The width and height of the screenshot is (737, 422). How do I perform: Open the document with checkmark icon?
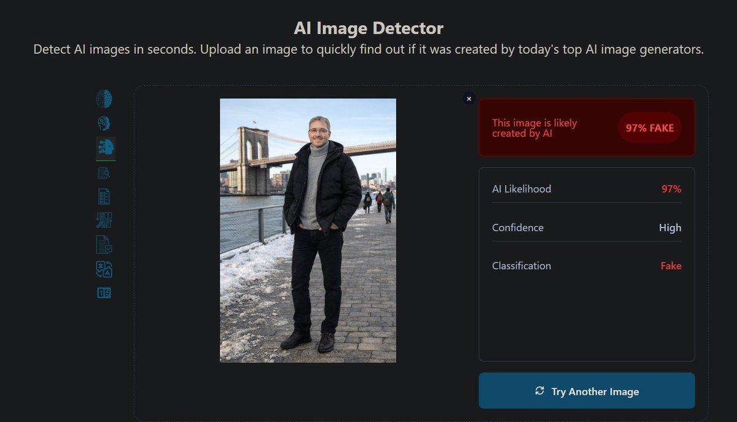[x=104, y=245]
